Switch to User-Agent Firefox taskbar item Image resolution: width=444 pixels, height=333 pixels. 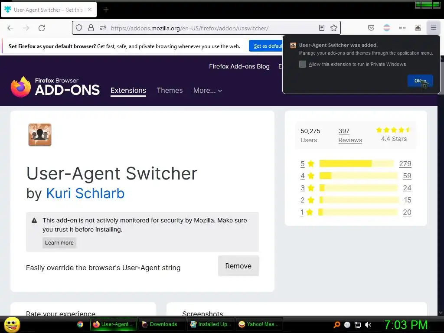coord(114,324)
